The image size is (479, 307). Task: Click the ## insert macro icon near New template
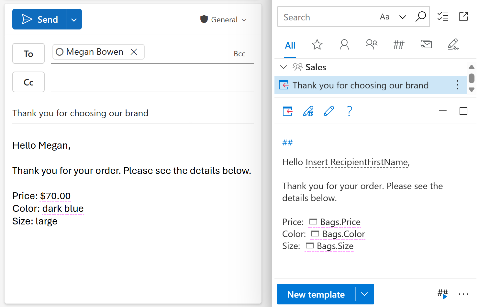pyautogui.click(x=442, y=293)
